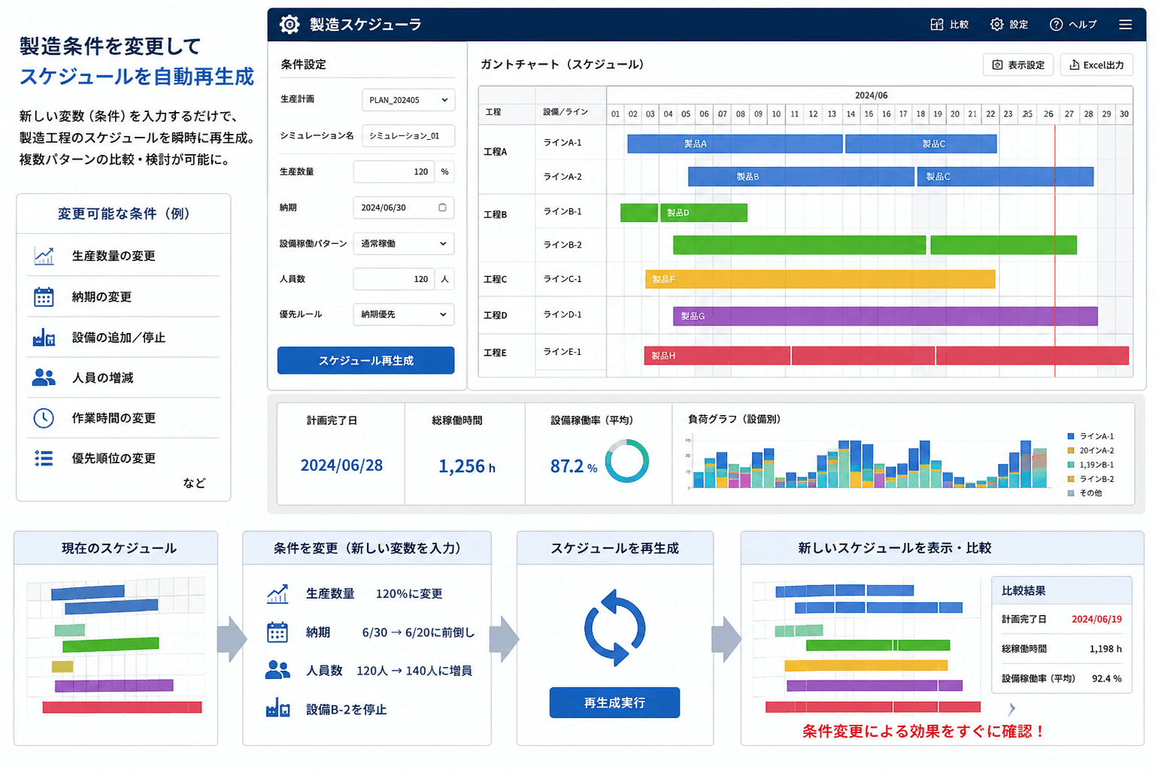
Task: Click the export icon in Excel出力 button
Action: [1075, 65]
